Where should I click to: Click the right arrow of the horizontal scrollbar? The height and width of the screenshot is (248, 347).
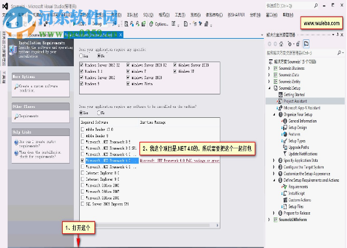tap(217, 225)
